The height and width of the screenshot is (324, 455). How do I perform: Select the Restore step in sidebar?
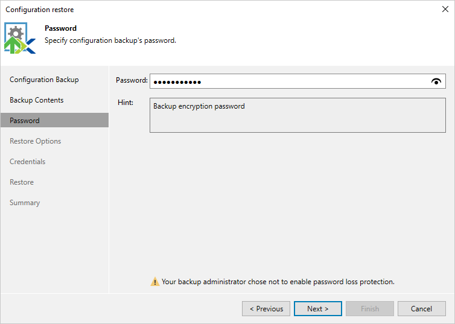tap(22, 182)
